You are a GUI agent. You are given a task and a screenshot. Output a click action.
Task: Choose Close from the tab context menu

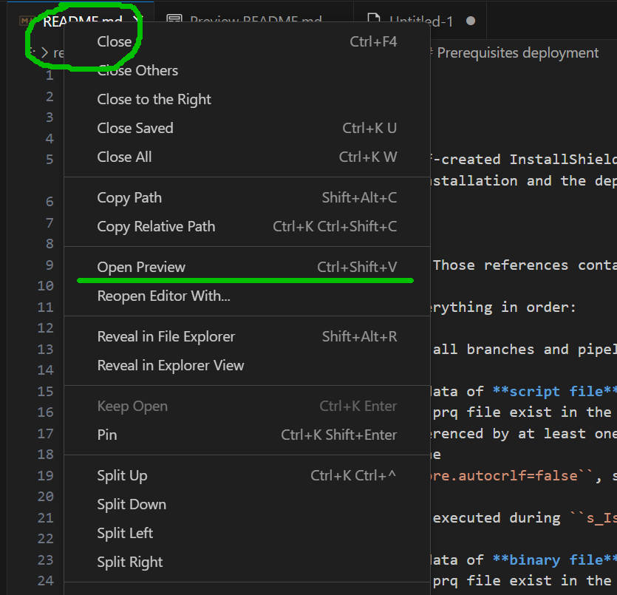click(x=247, y=41)
